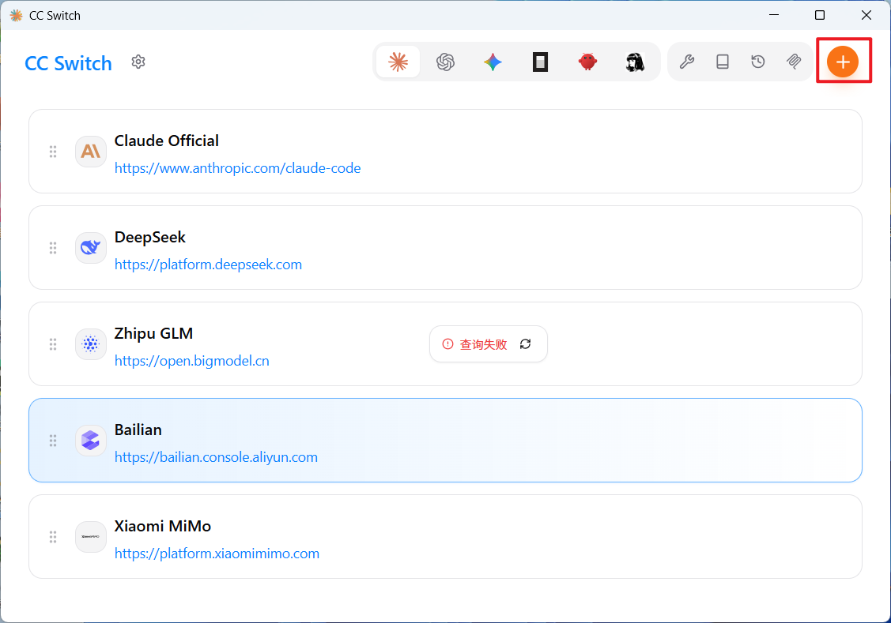Click the Claude Official drag handle
The width and height of the screenshot is (891, 623).
coord(53,152)
